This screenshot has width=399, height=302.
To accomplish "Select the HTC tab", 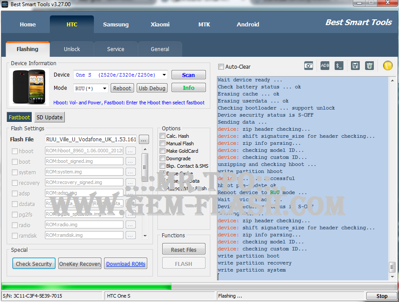I will (x=72, y=24).
